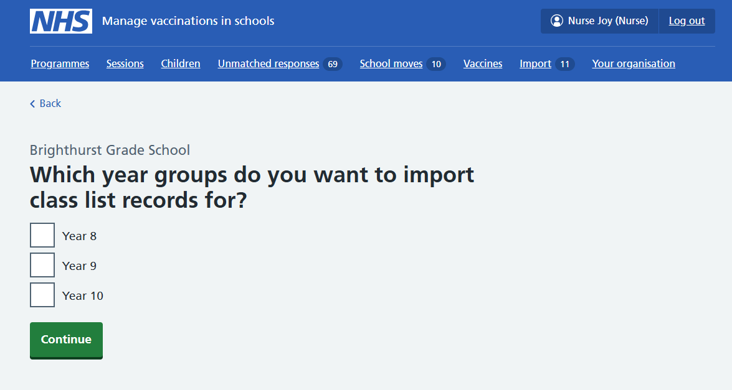The height and width of the screenshot is (390, 732).
Task: Open the Vaccines page
Action: 483,63
